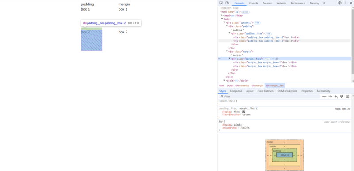Select the Elements tab
This screenshot has width=354, height=171.
[x=239, y=3]
